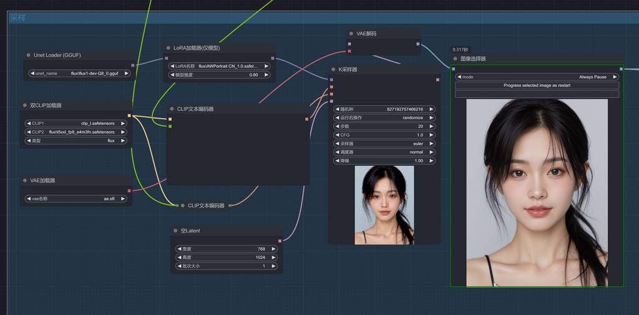The image size is (639, 315).
Task: Open the 采样器 euler dropdown
Action: 385,143
